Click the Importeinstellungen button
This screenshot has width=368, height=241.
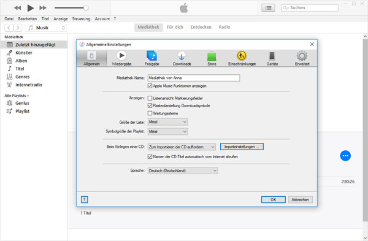[242, 147]
